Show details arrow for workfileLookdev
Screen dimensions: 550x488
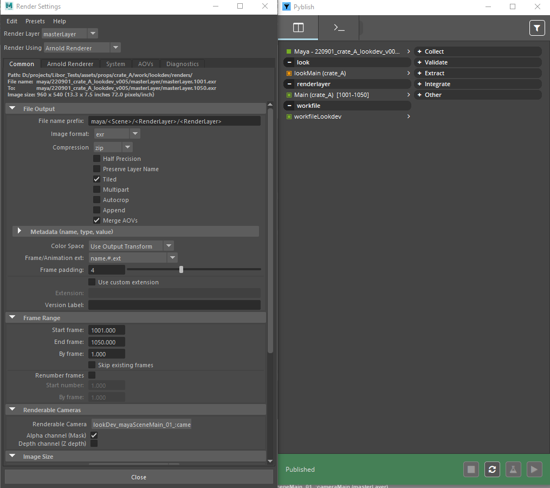[409, 116]
